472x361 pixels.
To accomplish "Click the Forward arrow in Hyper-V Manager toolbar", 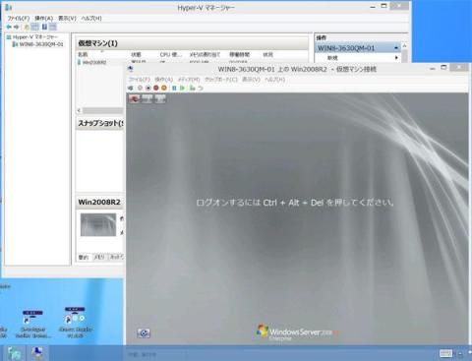I will 17,27.
